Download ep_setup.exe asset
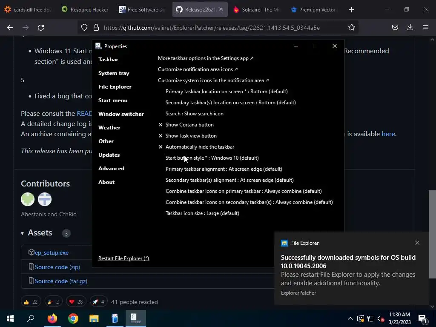This screenshot has width=436, height=327. (52, 252)
